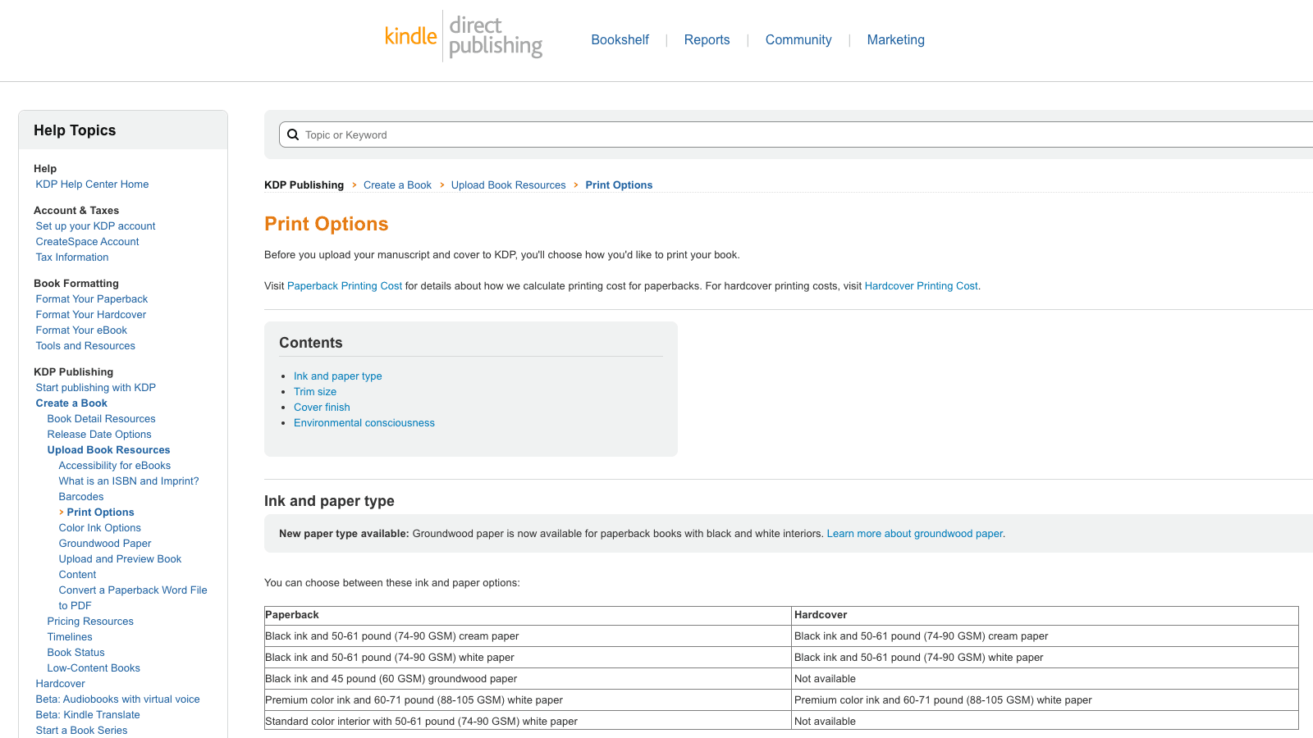The height and width of the screenshot is (738, 1313).
Task: Open the Reports tab
Action: 707,39
